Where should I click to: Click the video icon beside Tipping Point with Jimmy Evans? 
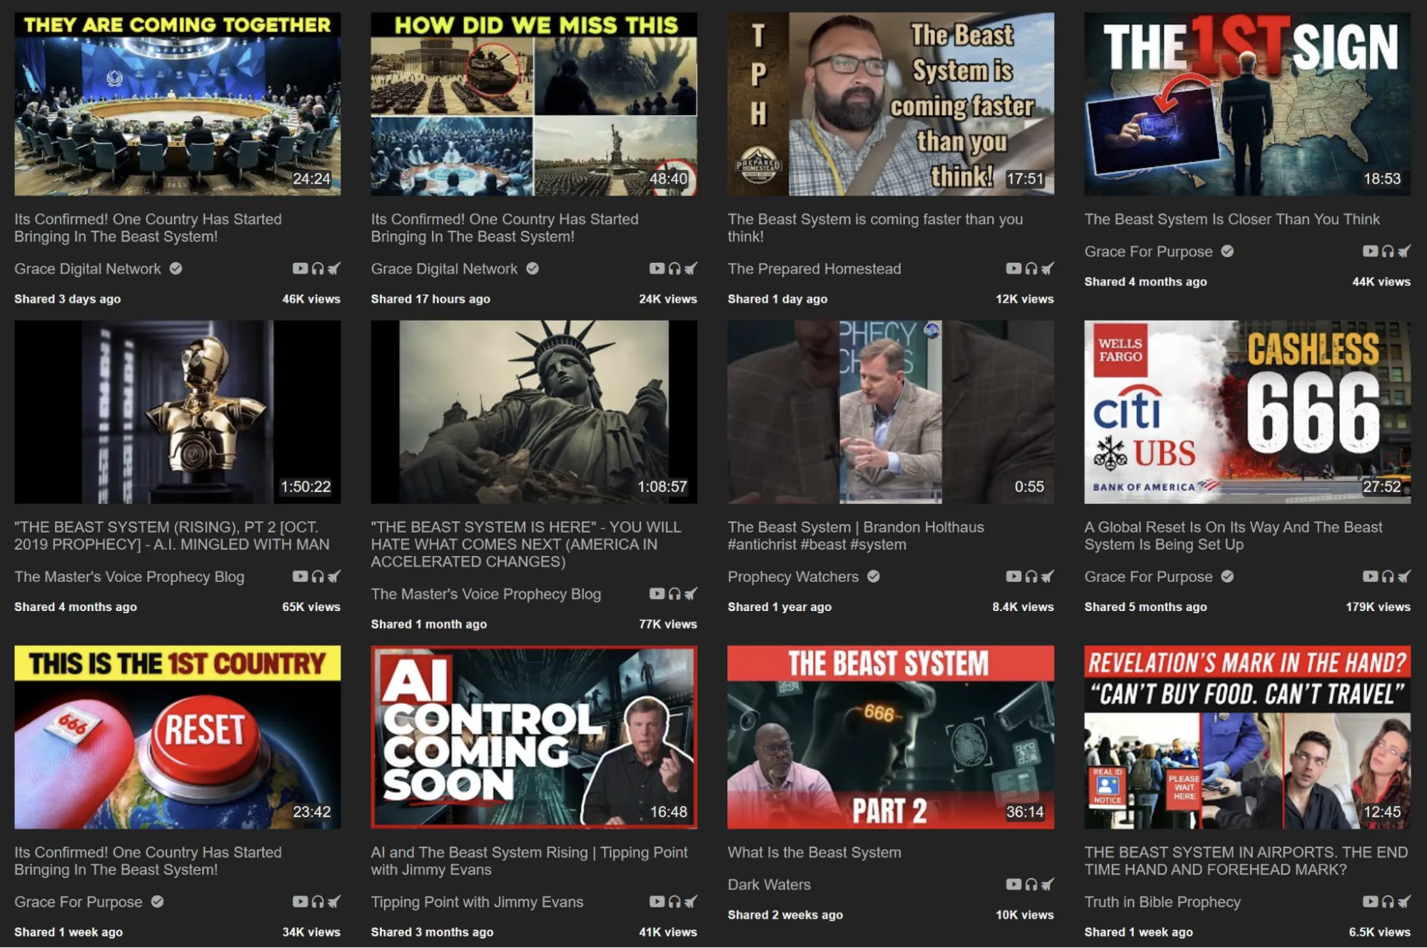coord(657,902)
